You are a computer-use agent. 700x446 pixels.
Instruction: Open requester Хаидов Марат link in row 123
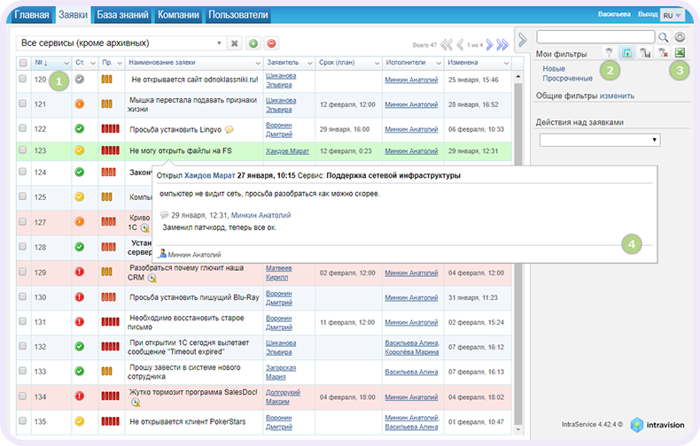point(287,151)
